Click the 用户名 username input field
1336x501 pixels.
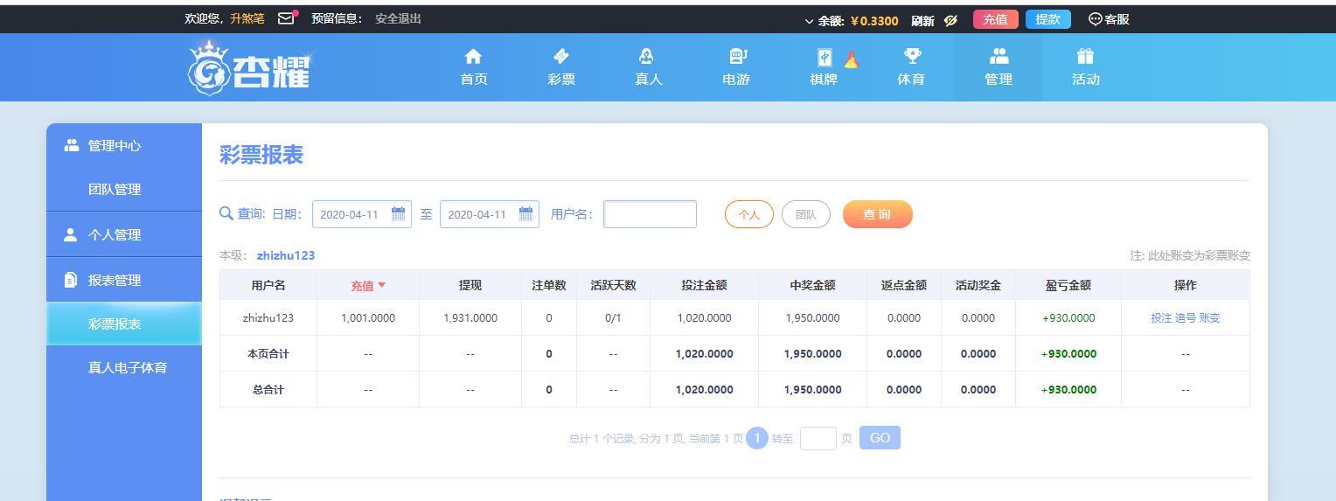click(650, 214)
